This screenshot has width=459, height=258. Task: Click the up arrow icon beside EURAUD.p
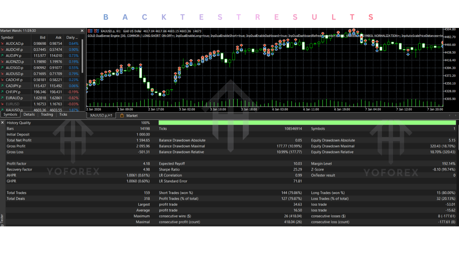pyautogui.click(x=3, y=98)
